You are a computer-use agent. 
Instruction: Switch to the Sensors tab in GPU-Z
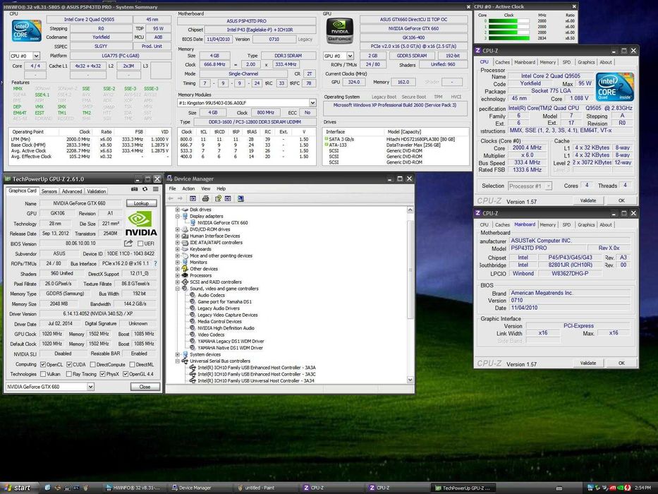coord(49,191)
